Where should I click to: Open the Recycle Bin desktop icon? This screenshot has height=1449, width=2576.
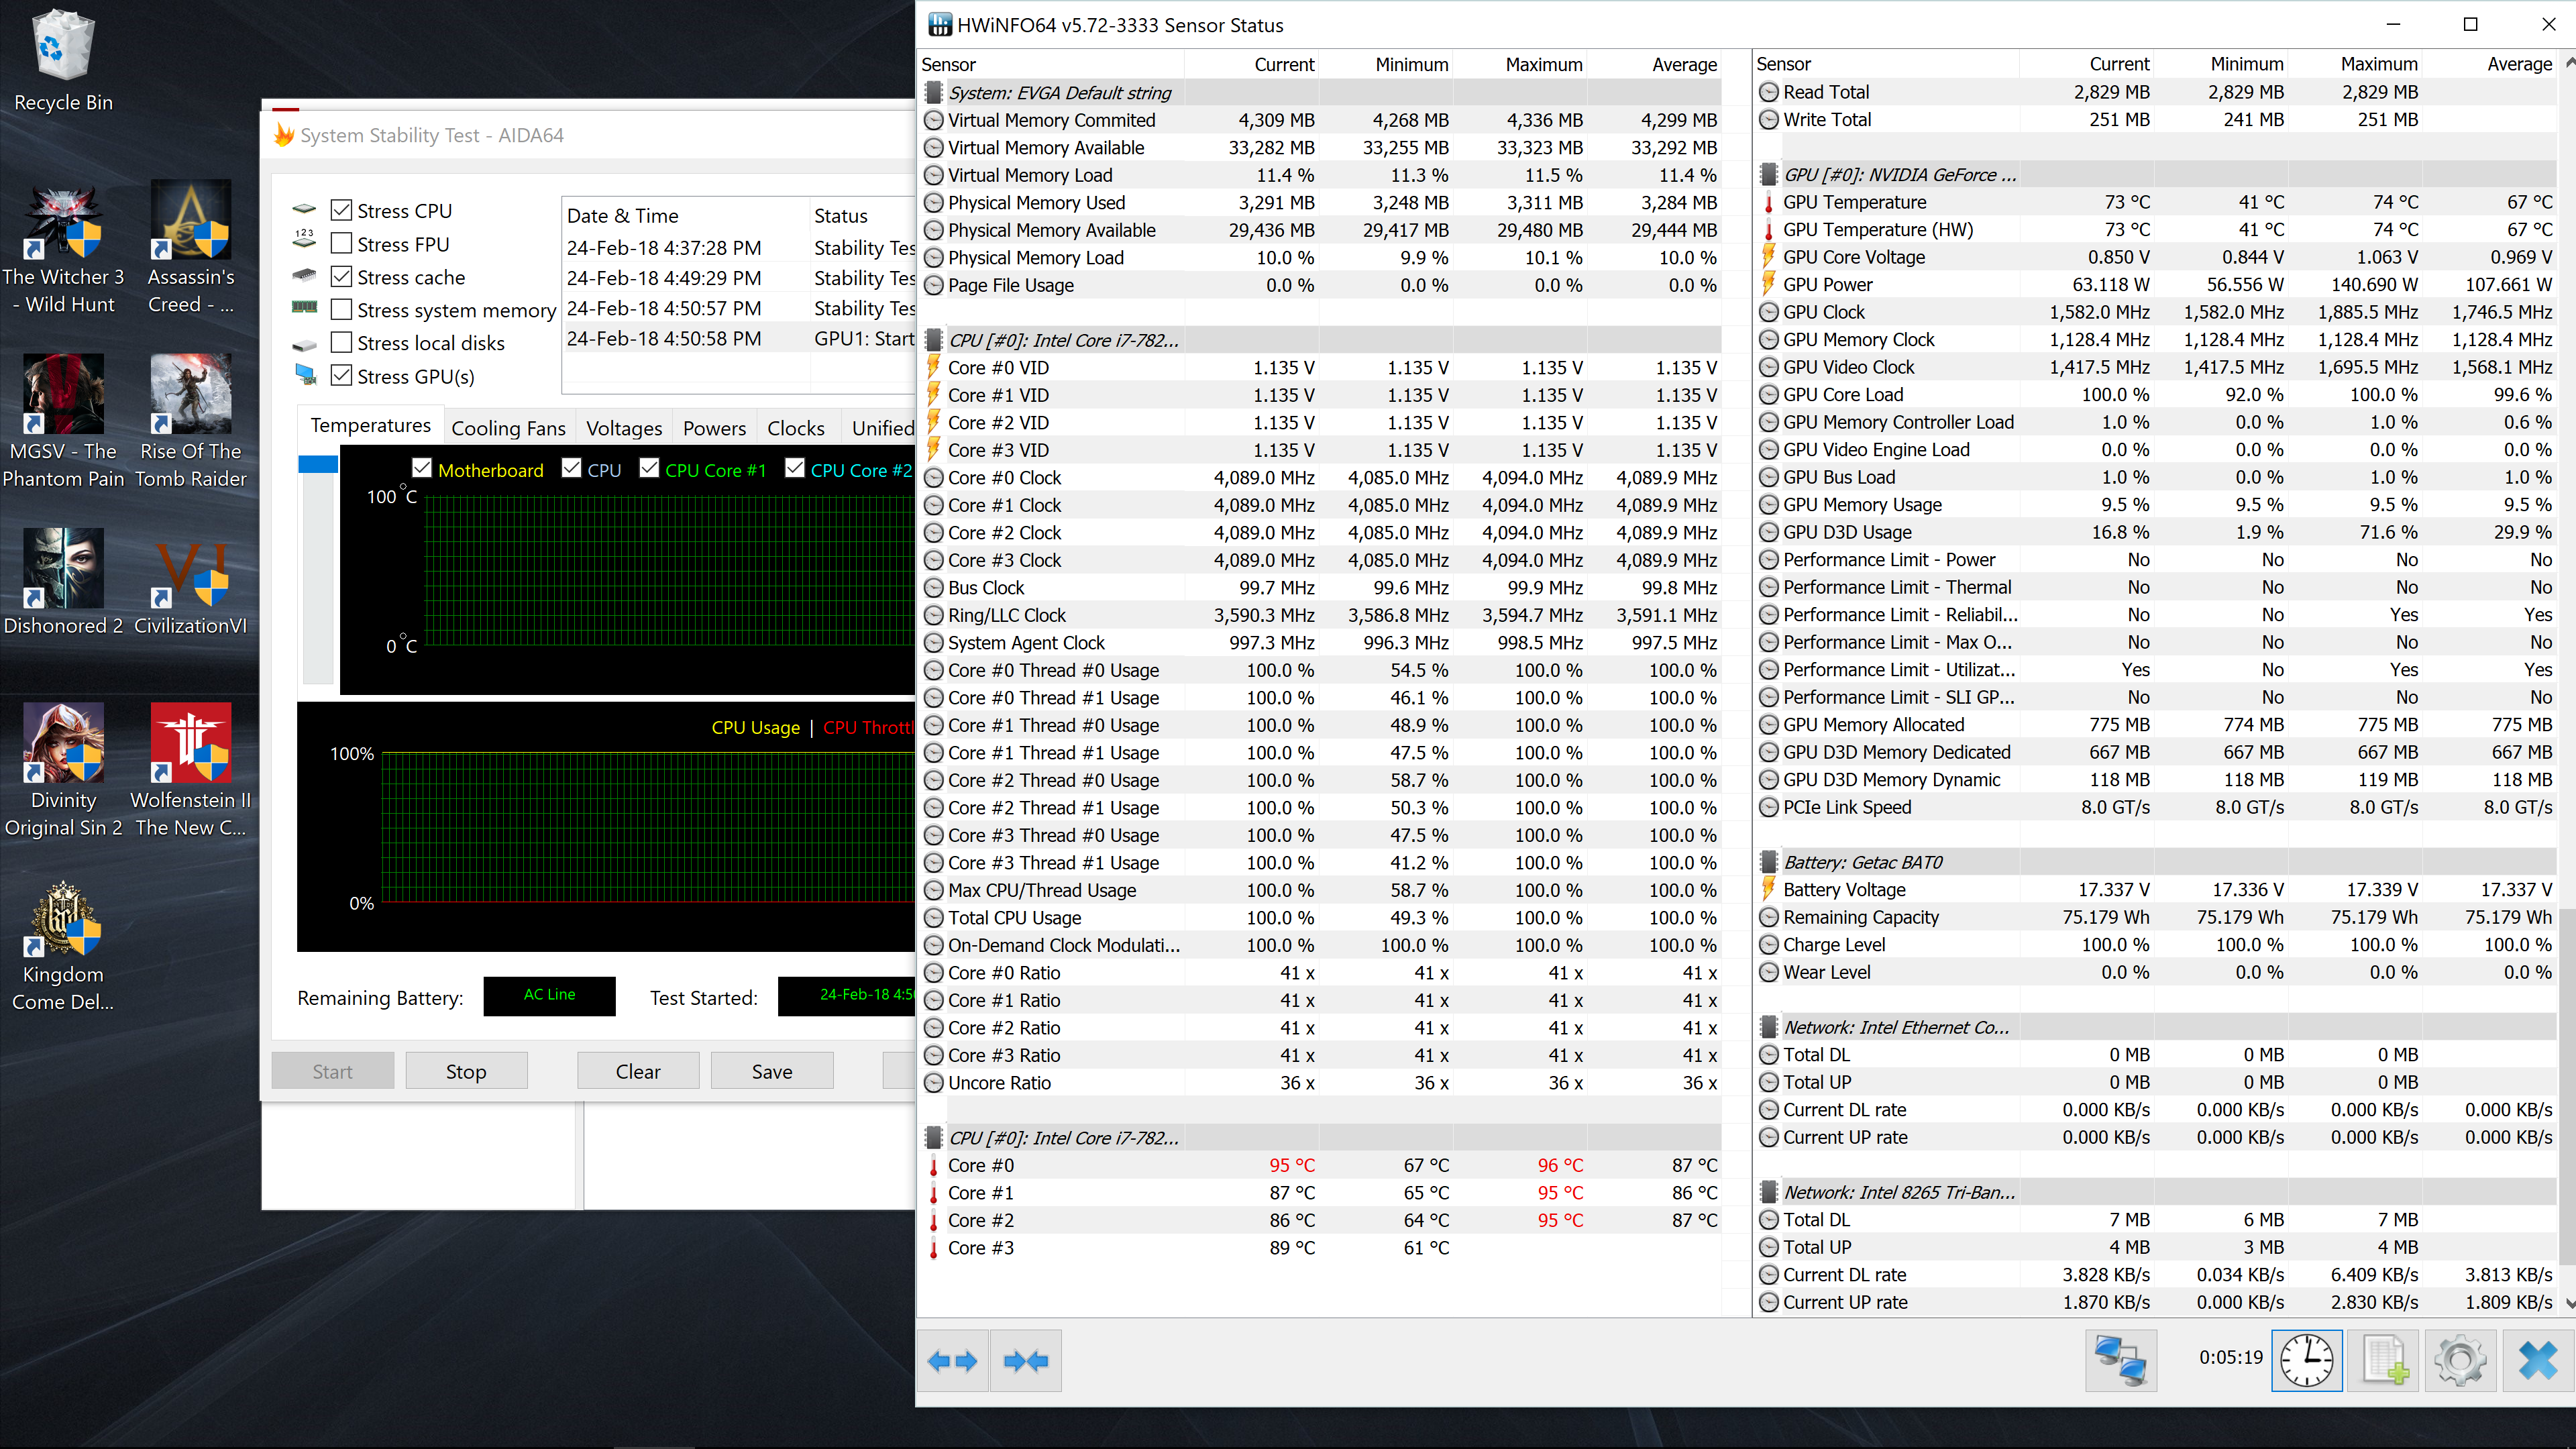[63, 60]
